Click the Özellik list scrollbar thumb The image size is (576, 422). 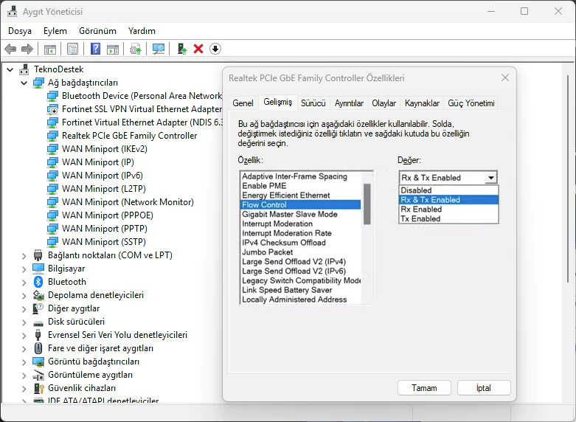click(x=367, y=204)
